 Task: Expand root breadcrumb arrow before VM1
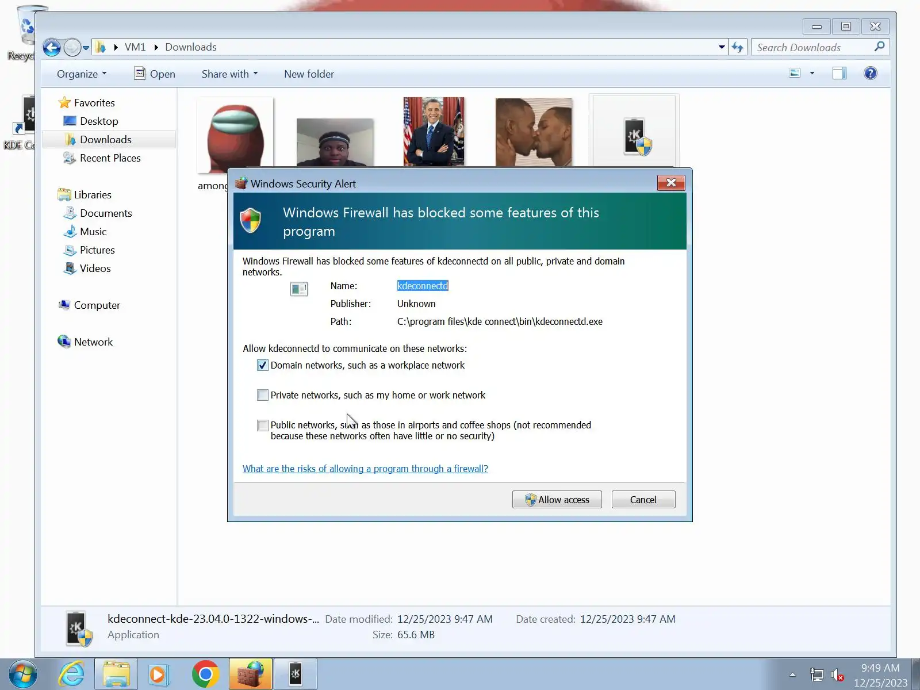tap(116, 47)
